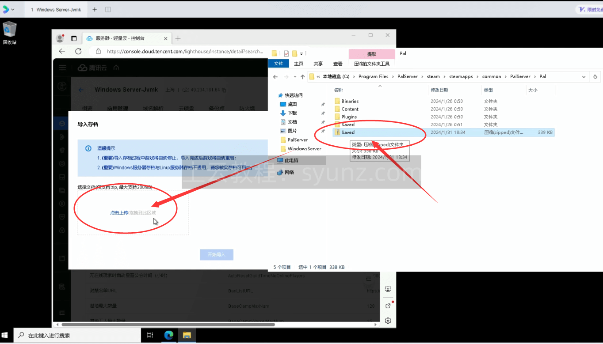Click the screenshot icon in the browser sidebar
This screenshot has height=344, width=603.
388,289
